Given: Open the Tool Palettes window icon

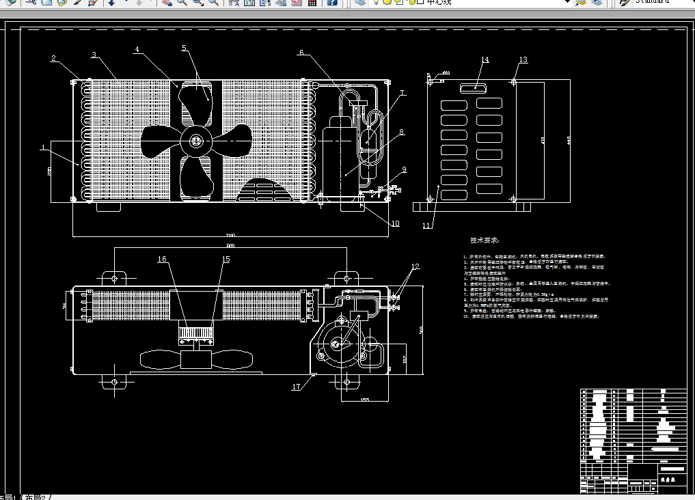Looking at the screenshot, I should pos(265,2).
